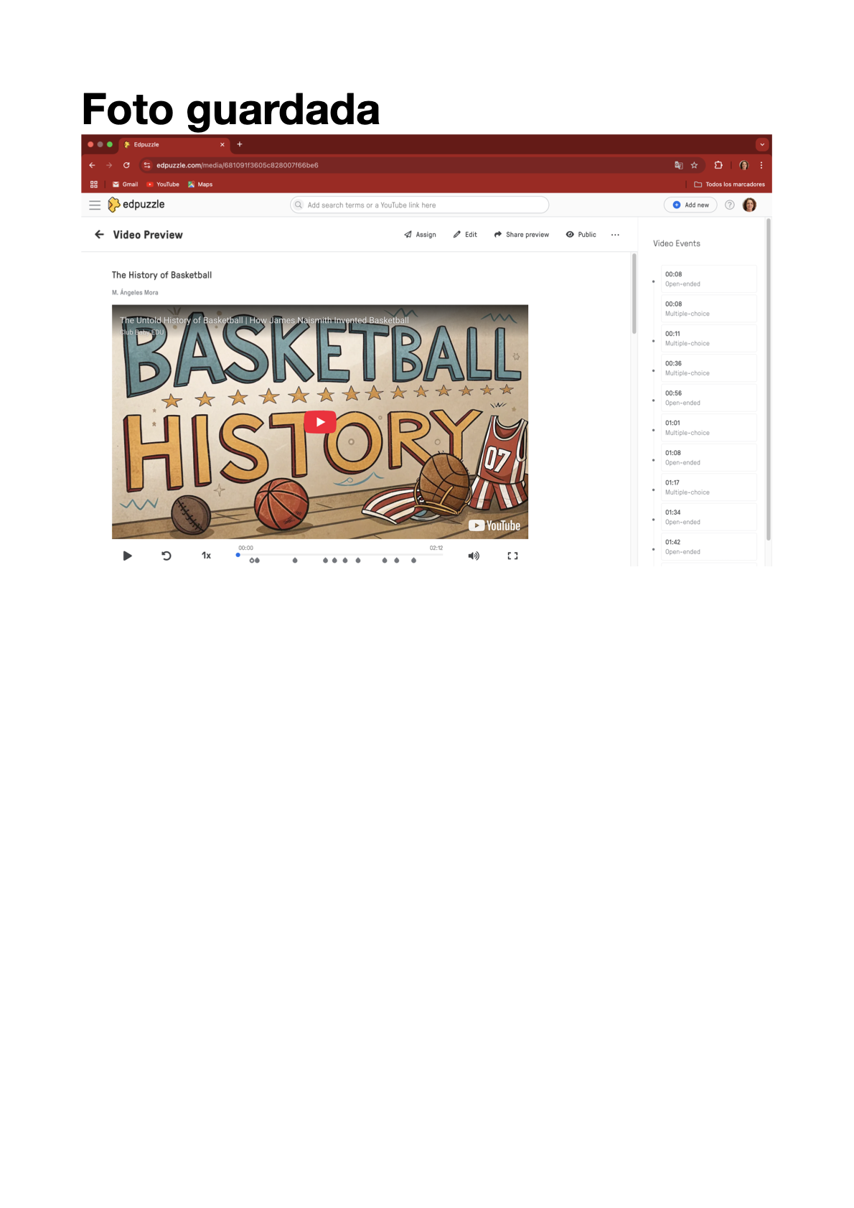Open the browser extensions puzzle icon
The width and height of the screenshot is (854, 1208).
tap(718, 165)
